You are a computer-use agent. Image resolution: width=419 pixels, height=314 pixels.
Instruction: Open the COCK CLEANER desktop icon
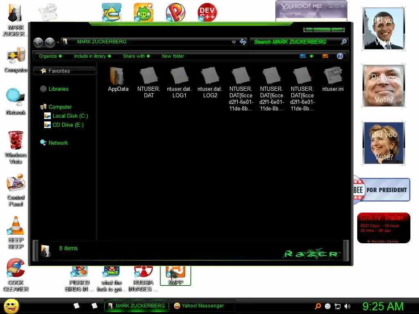(16, 275)
